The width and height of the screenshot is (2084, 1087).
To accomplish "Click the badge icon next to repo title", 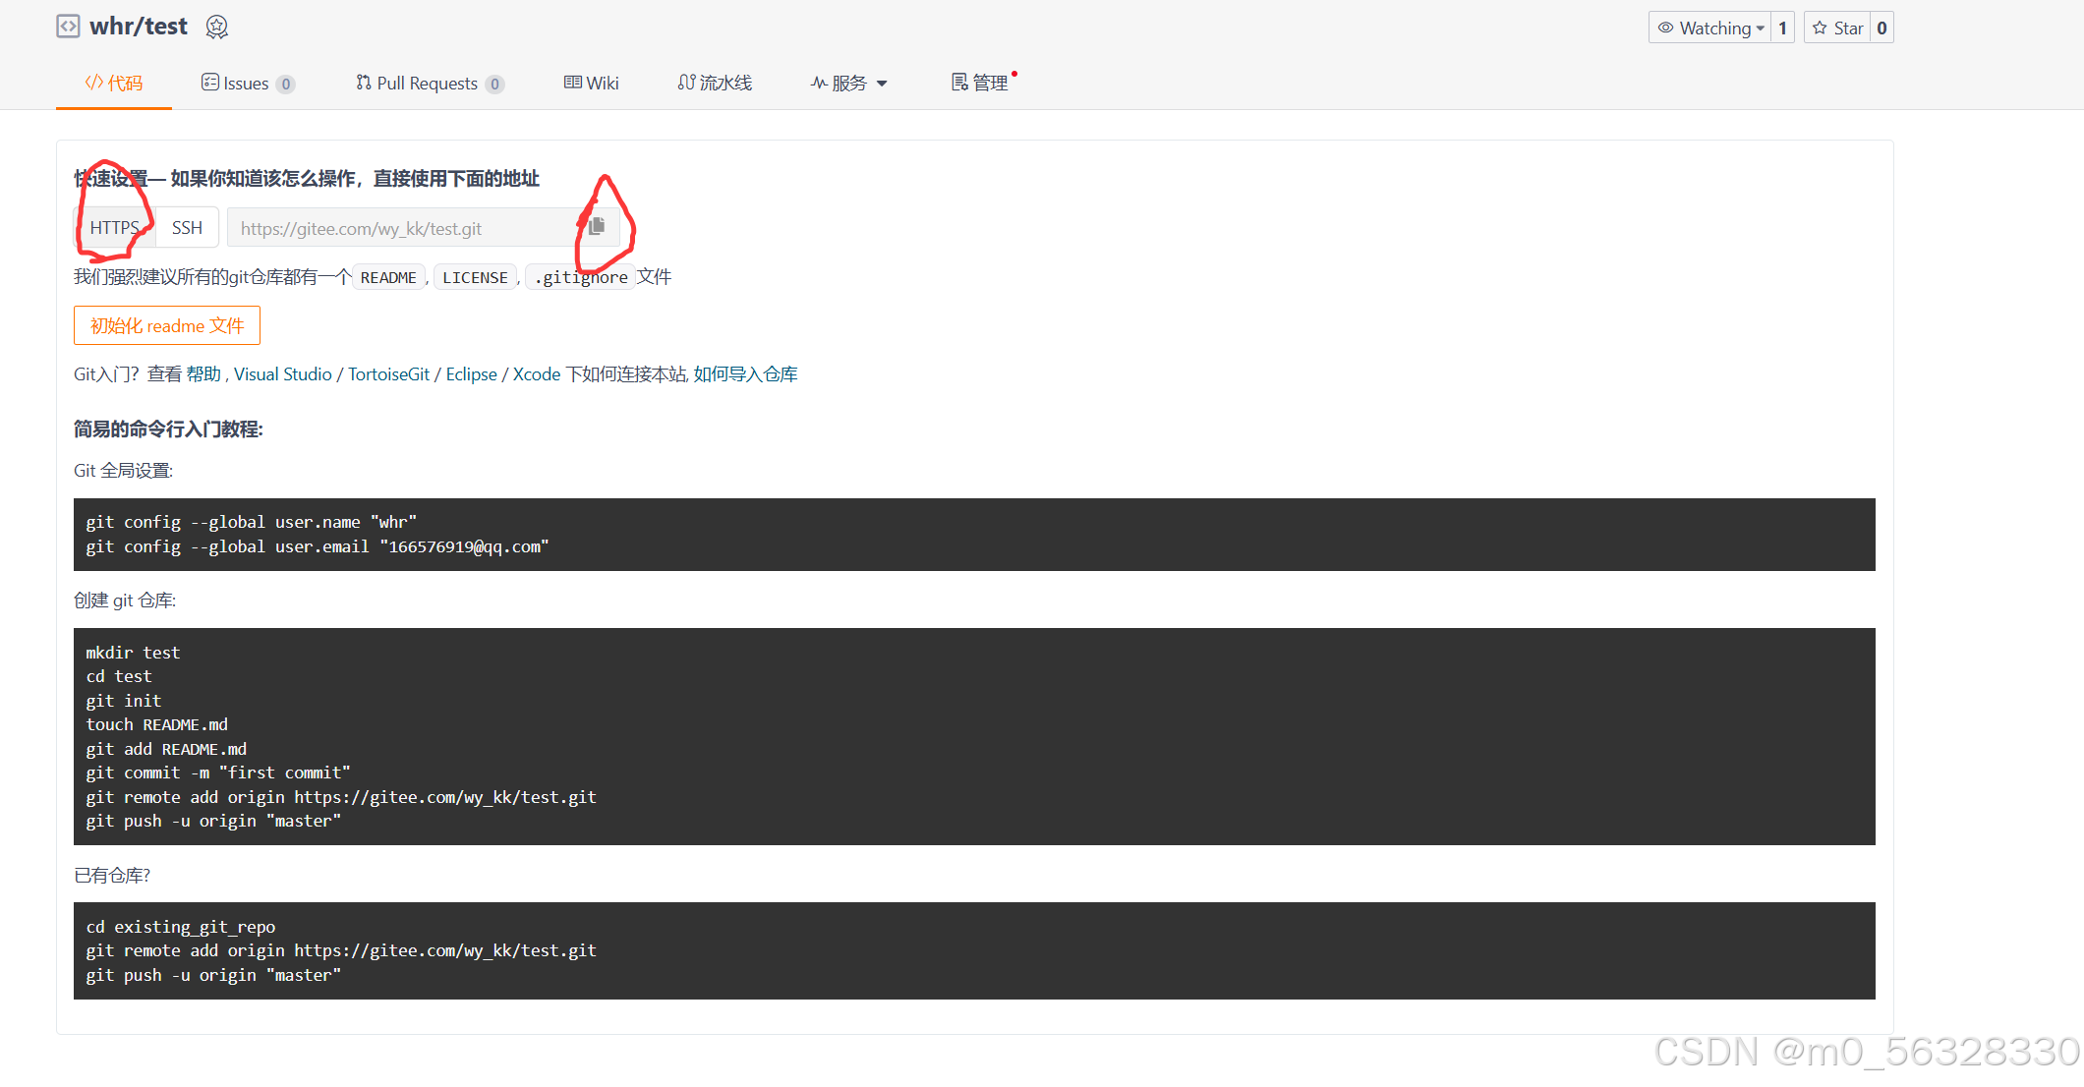I will (x=216, y=28).
